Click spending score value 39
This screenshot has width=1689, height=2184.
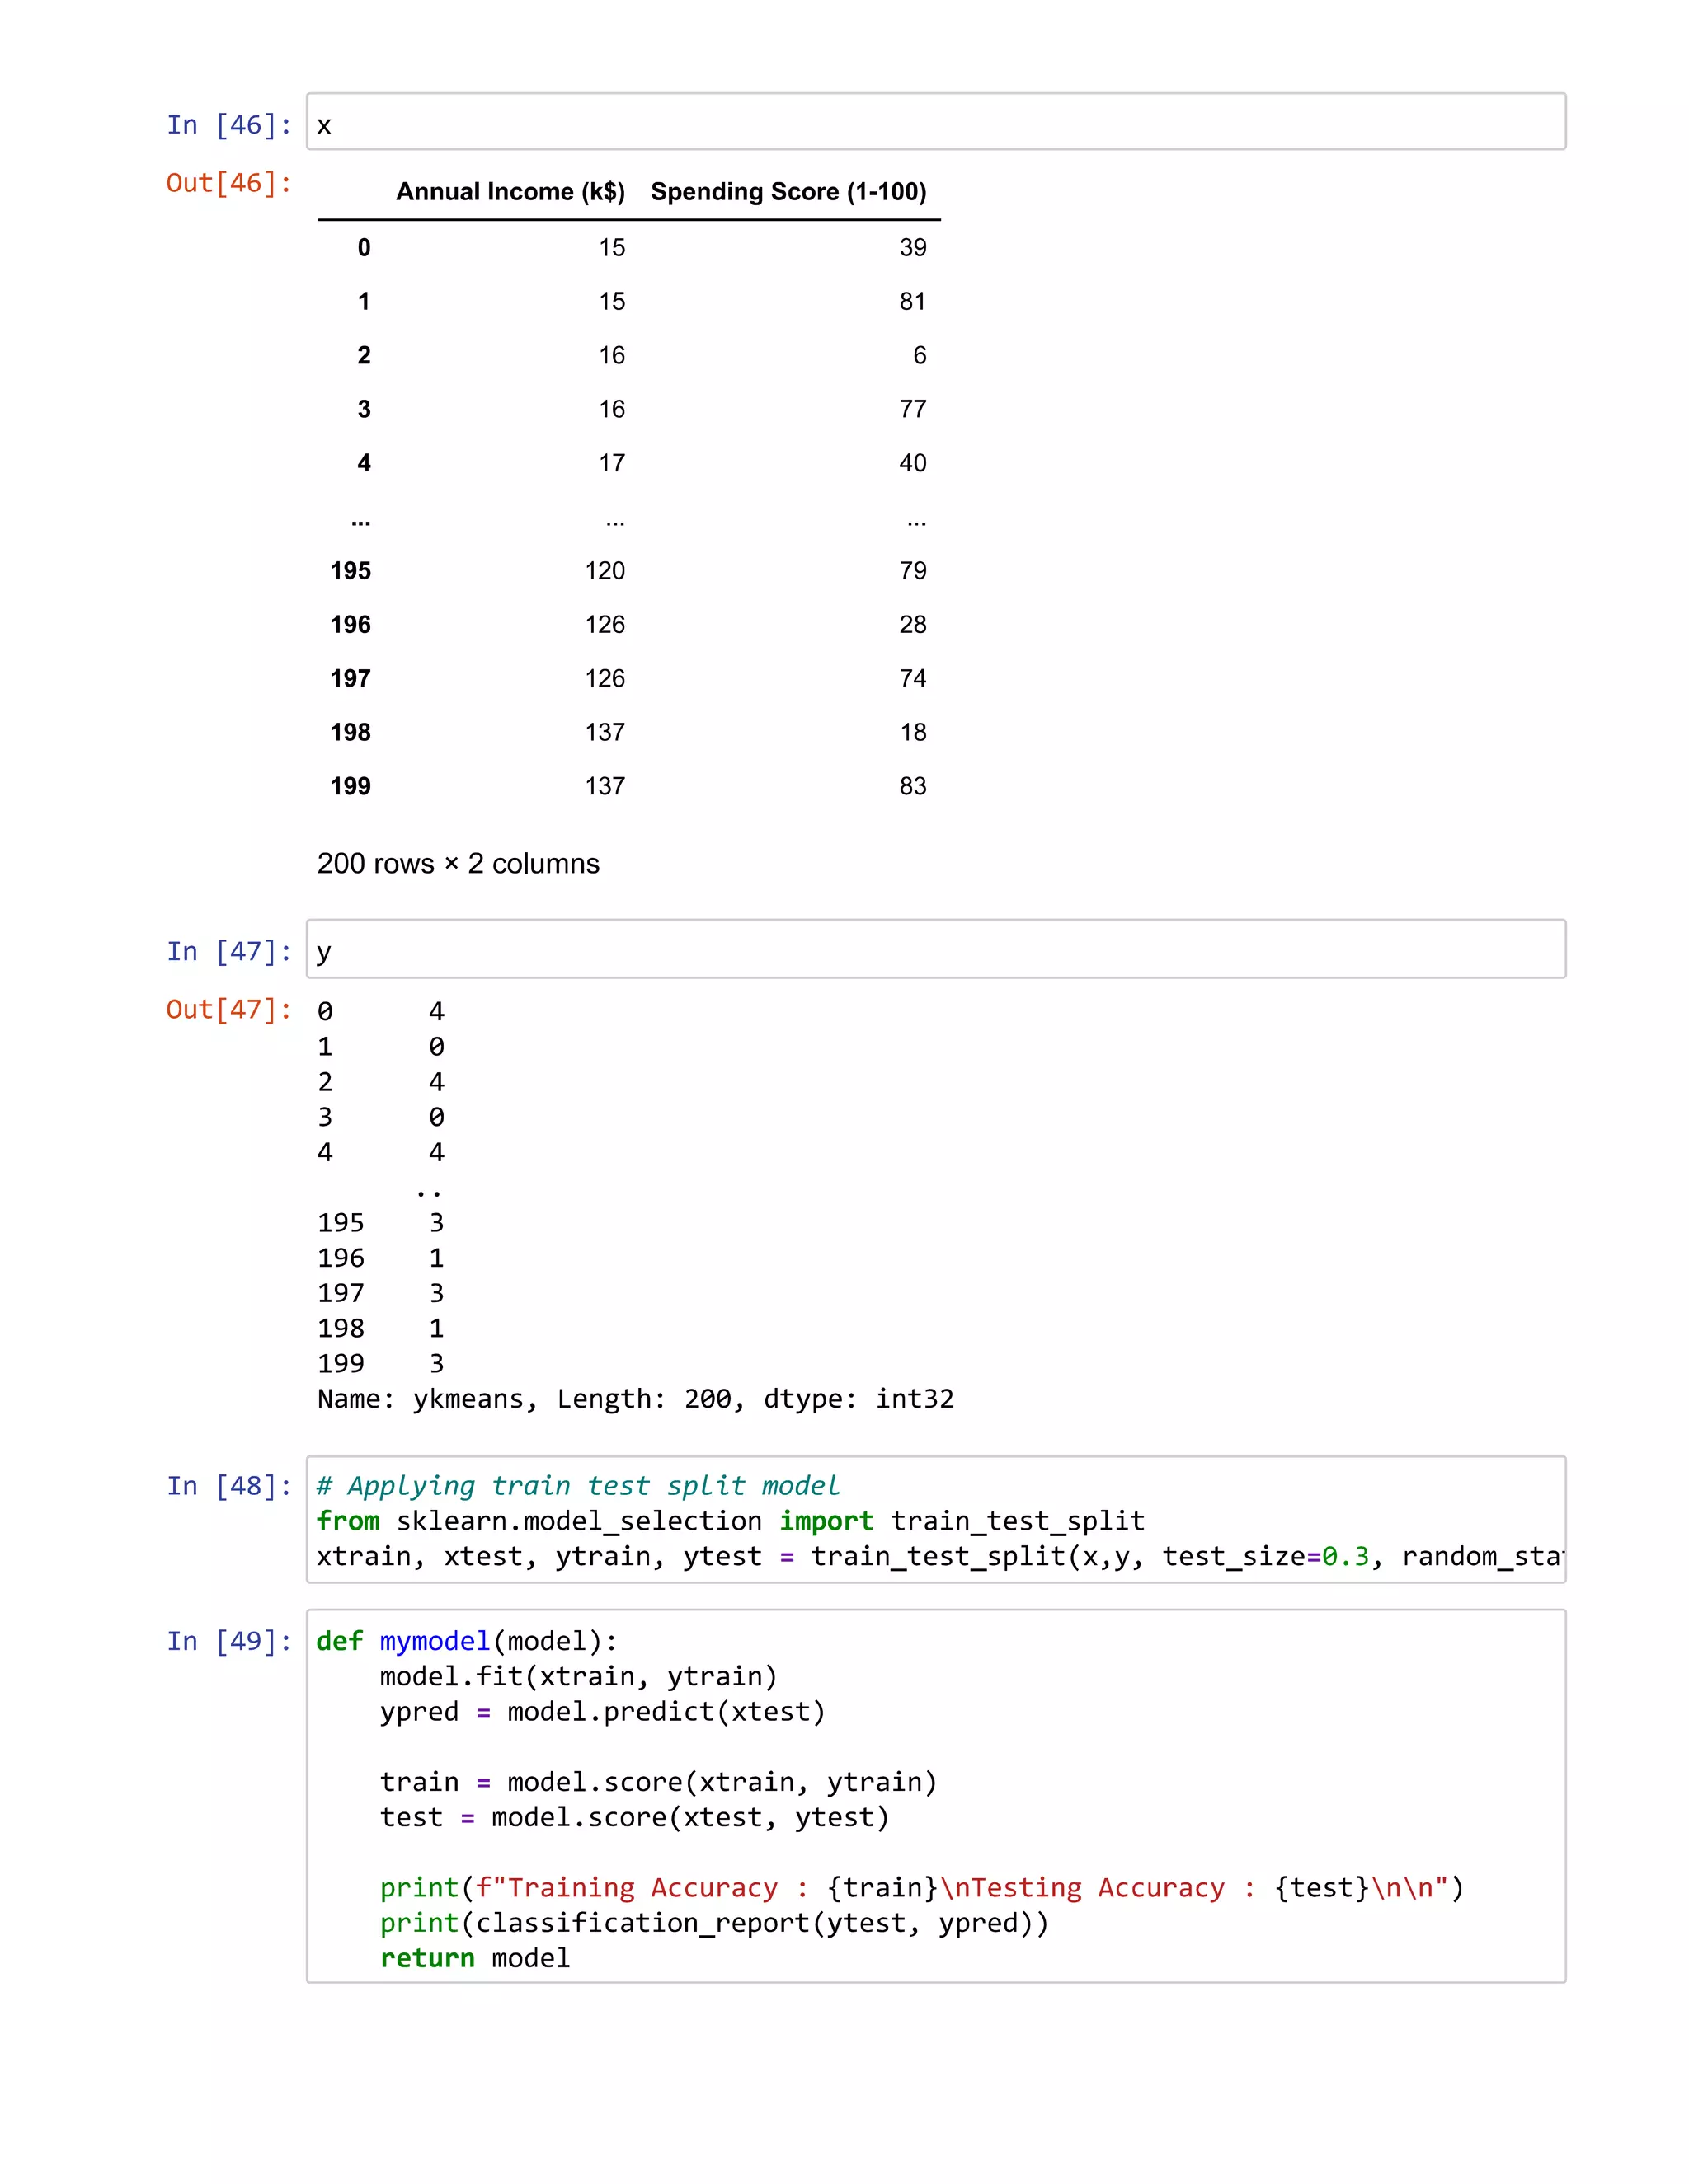913,248
